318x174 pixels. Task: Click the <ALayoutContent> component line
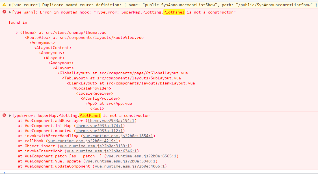click(x=53, y=48)
